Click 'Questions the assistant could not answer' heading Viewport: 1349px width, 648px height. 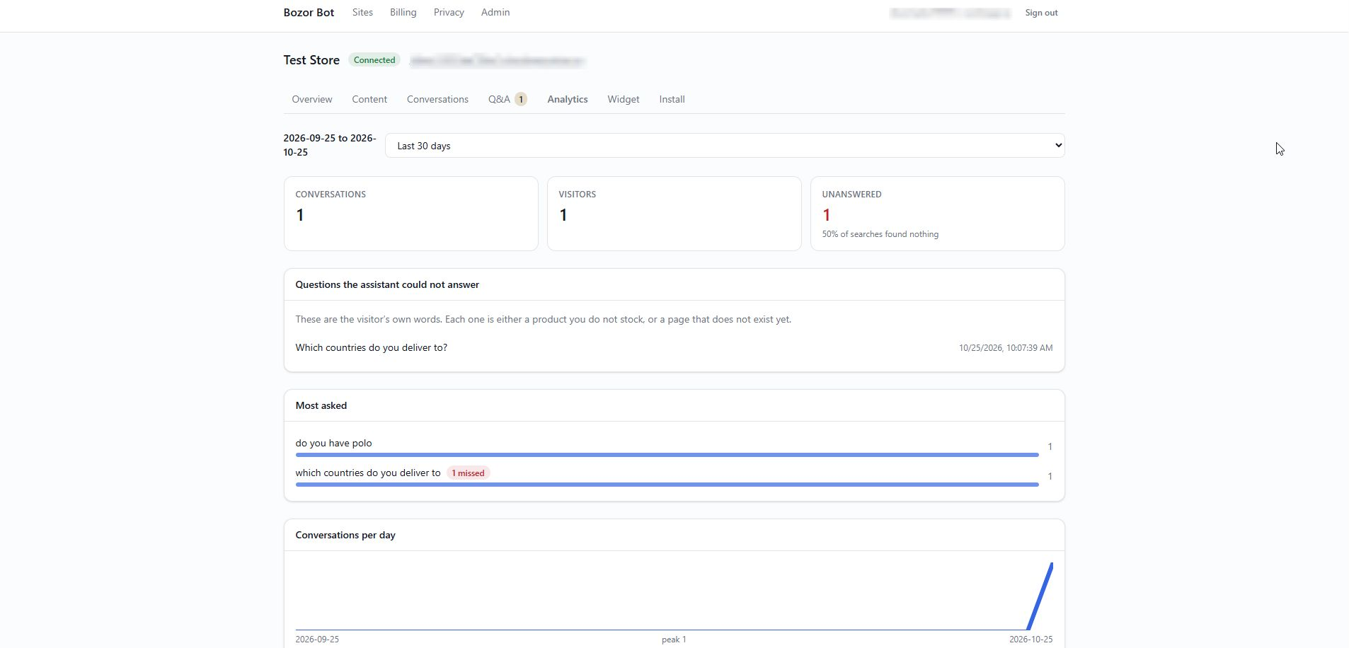(387, 284)
